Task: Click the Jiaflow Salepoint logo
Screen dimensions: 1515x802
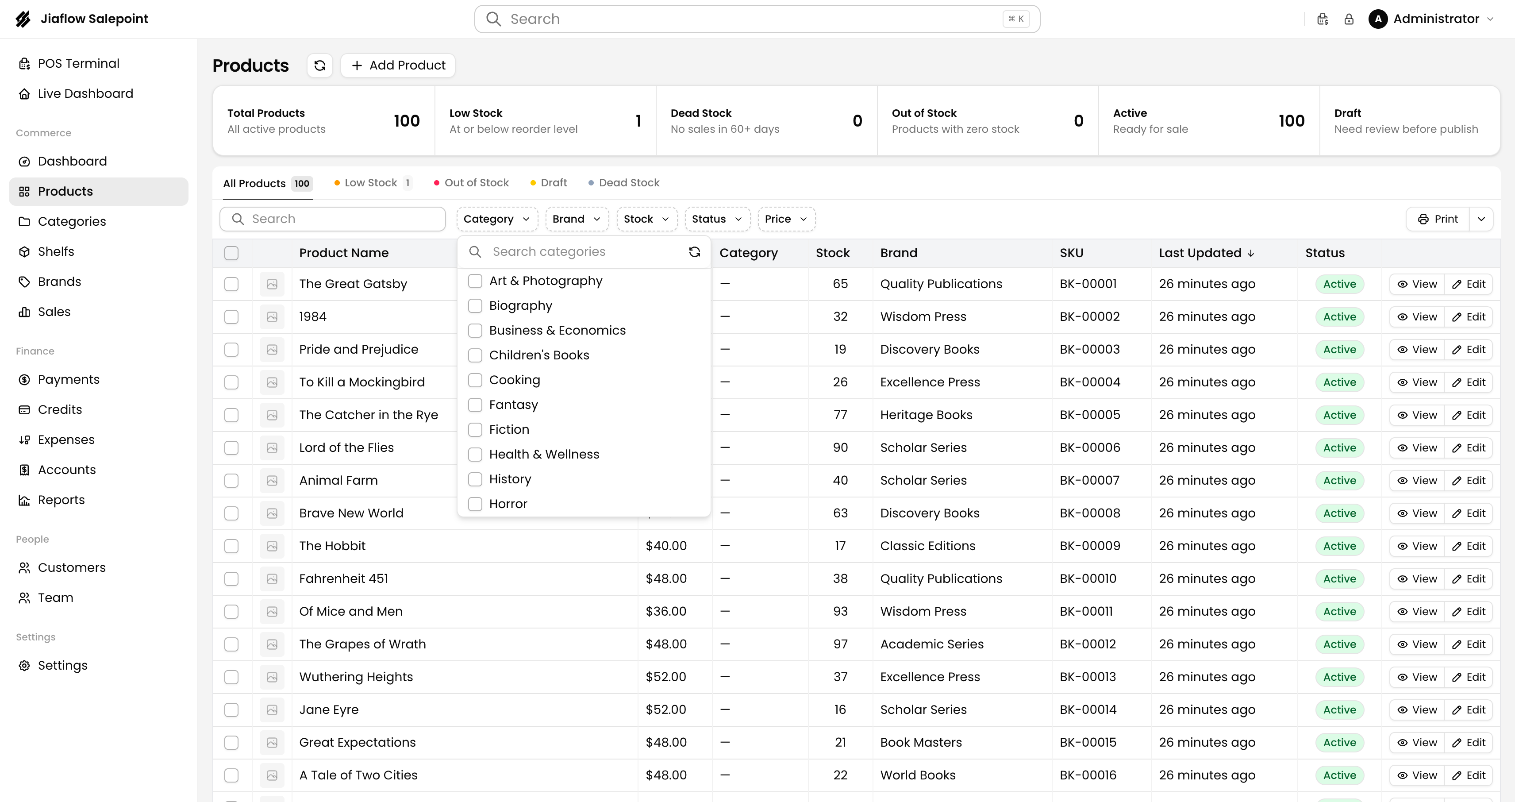Action: tap(23, 19)
